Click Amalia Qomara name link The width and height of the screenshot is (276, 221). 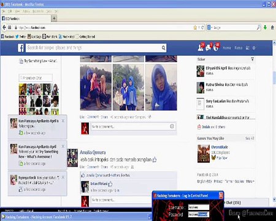[93, 152]
